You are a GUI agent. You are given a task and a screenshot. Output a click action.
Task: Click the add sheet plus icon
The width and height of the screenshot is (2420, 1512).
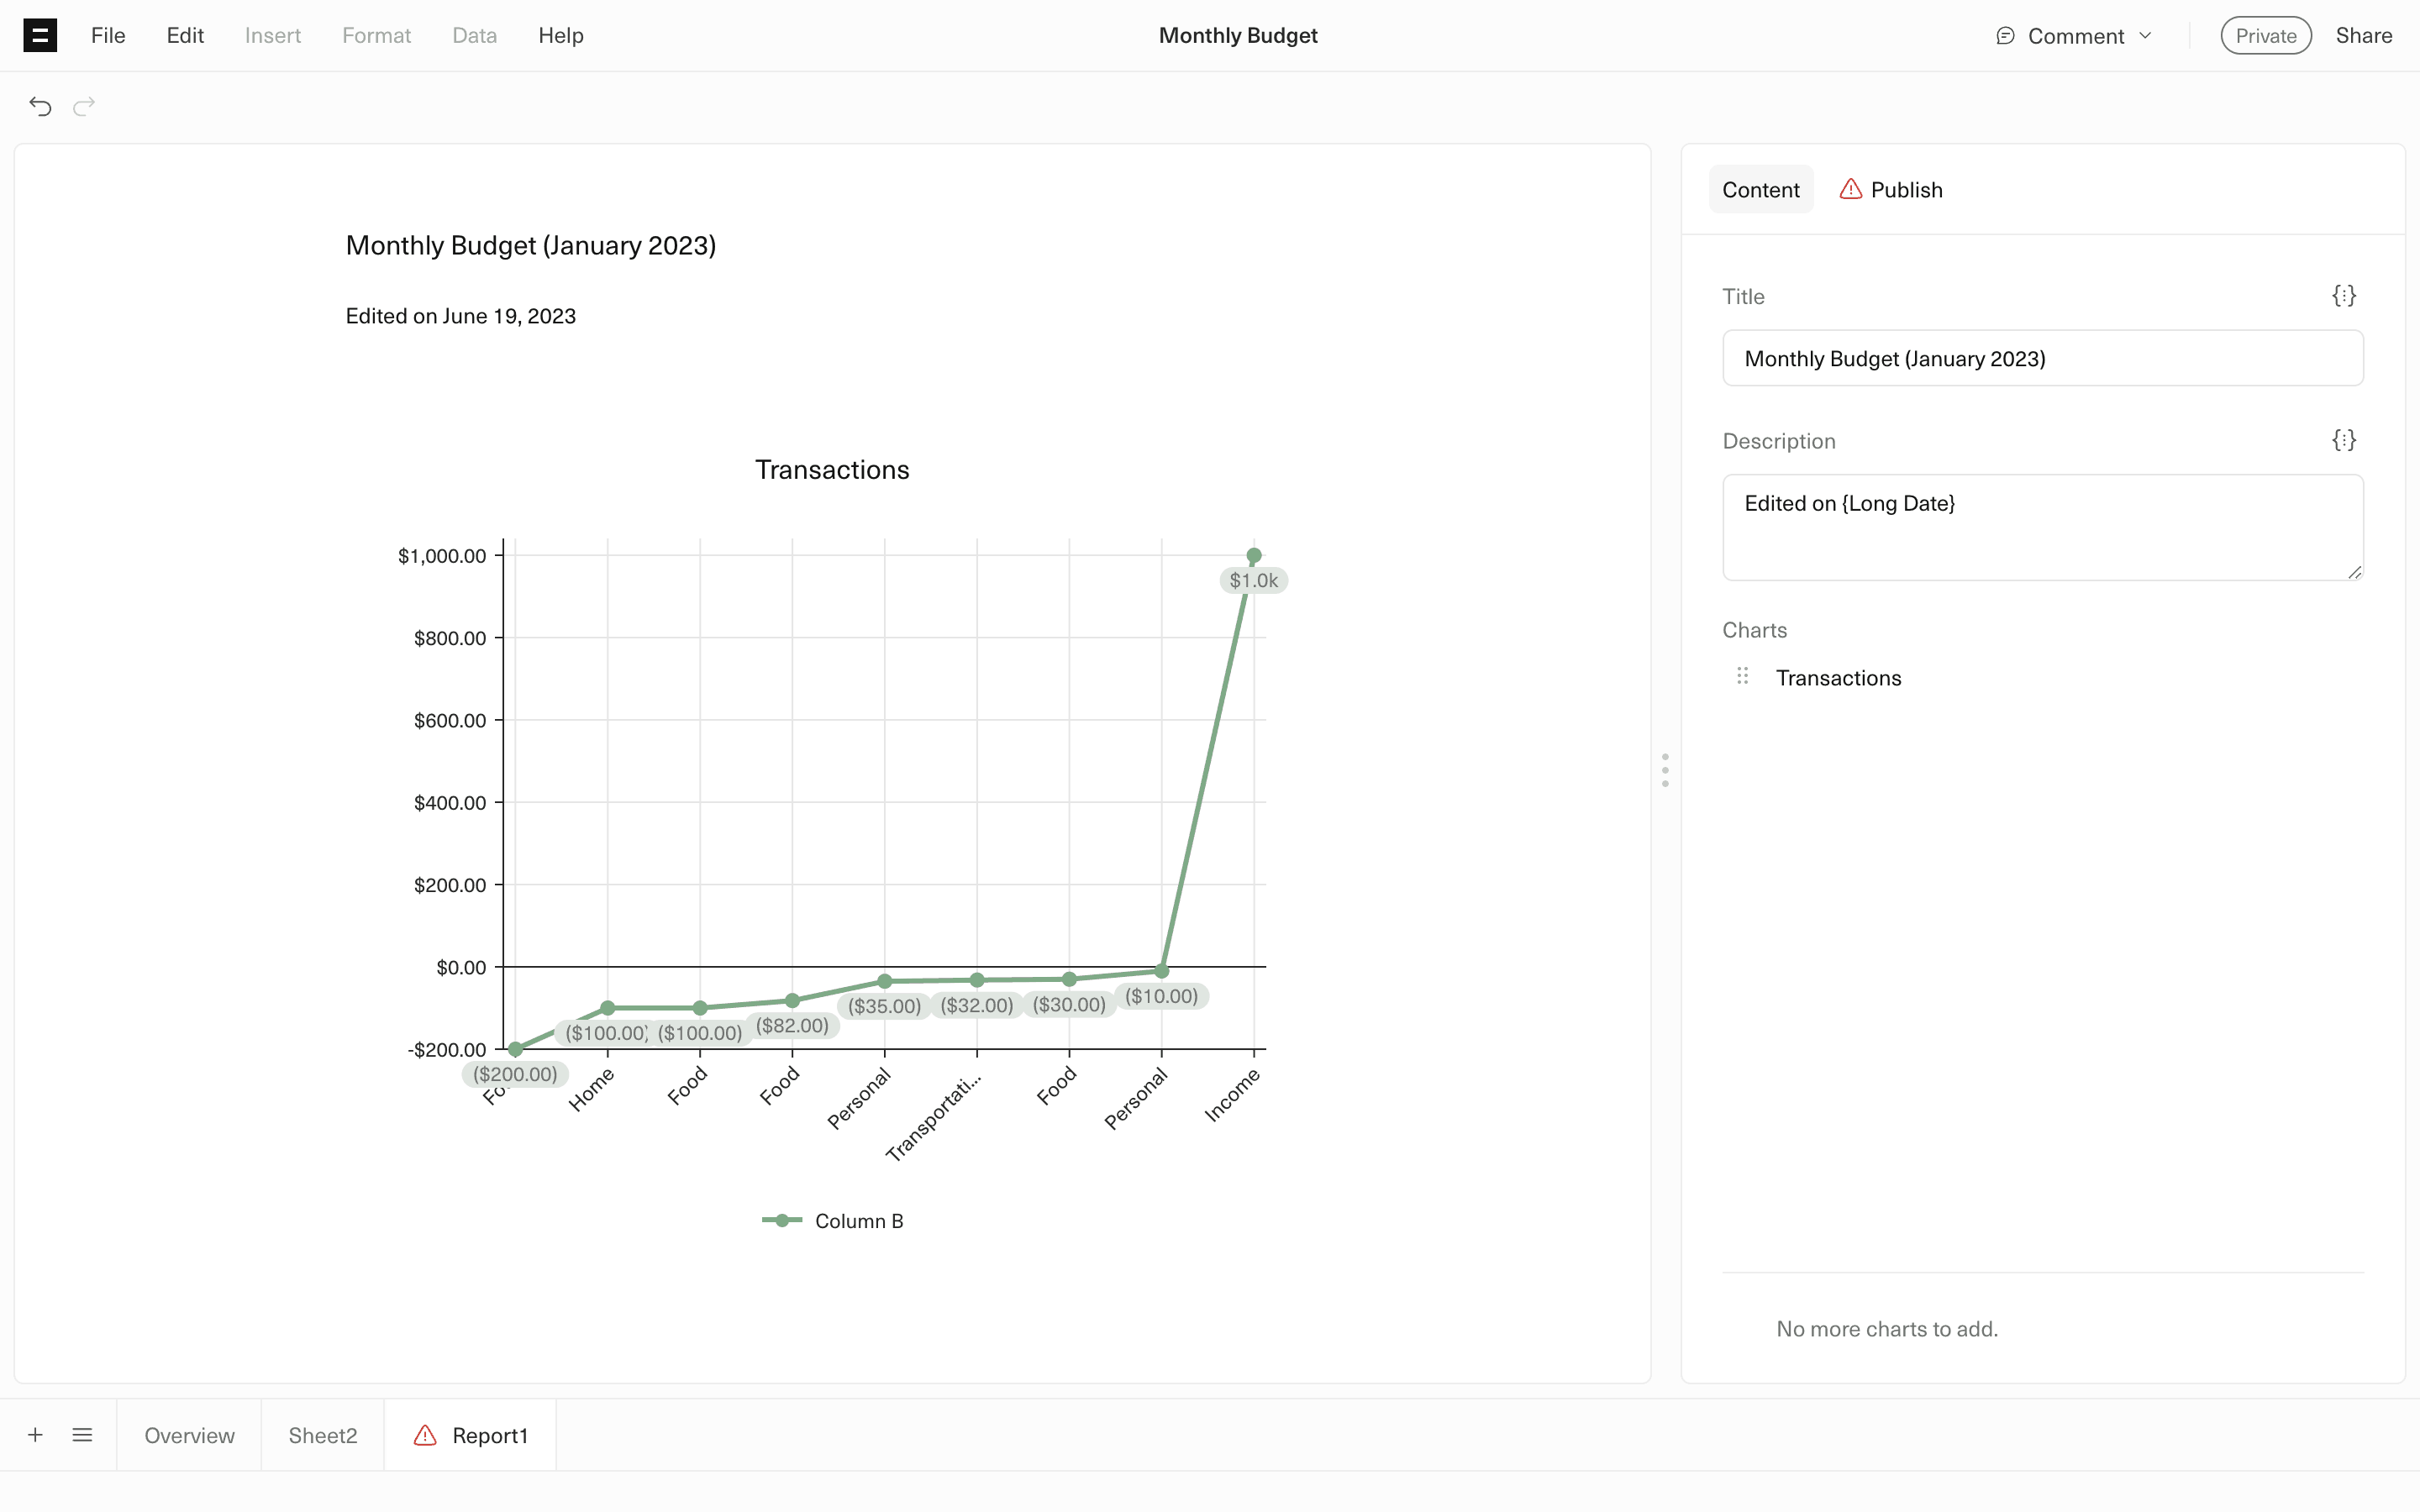(x=35, y=1435)
